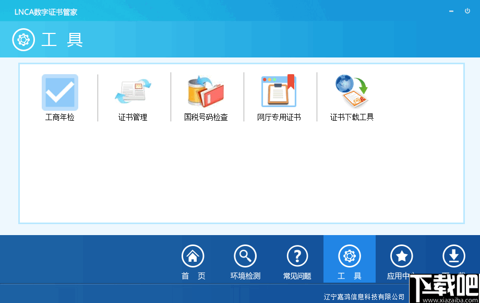Click the 环境检测 magnifier icon

[x=245, y=257]
